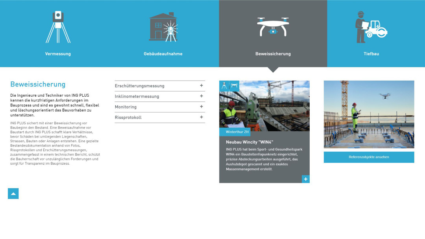Click the worker and road roller icon

(x=371, y=27)
